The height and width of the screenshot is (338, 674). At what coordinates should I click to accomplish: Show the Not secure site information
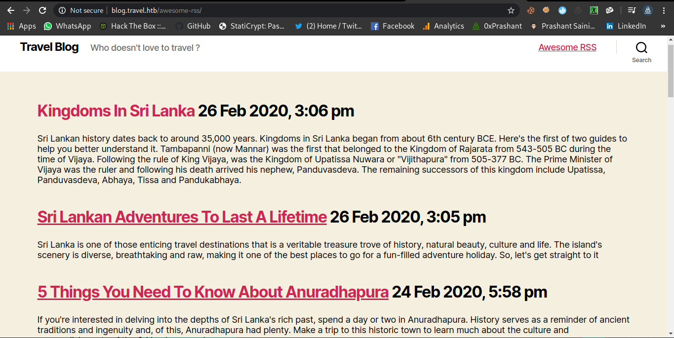coord(81,10)
